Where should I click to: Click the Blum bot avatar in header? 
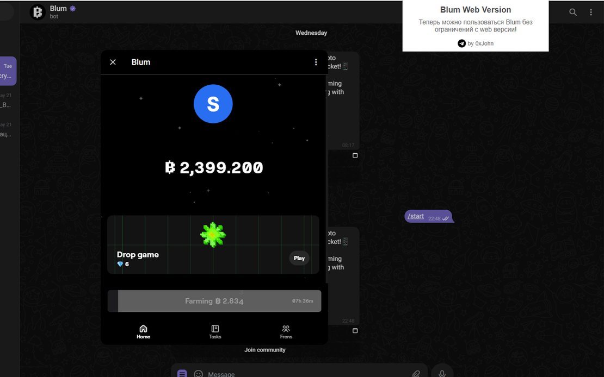38,12
